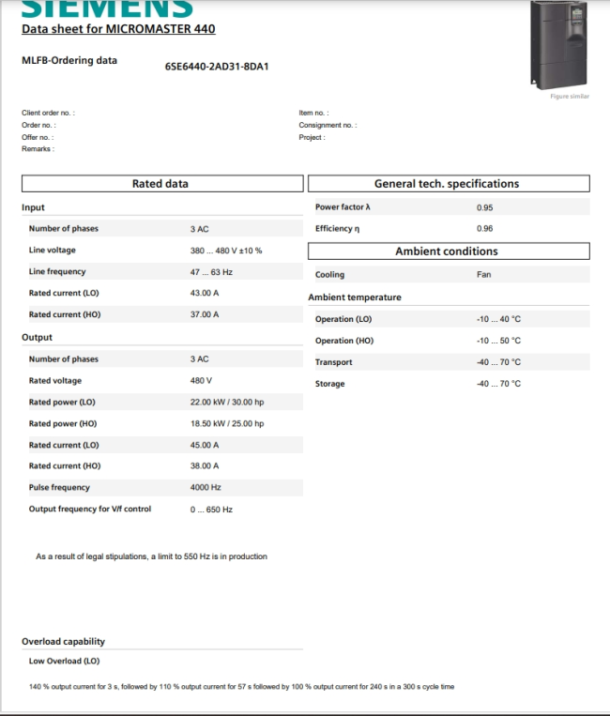Select the line voltage value 380 ... 480 V

click(226, 251)
